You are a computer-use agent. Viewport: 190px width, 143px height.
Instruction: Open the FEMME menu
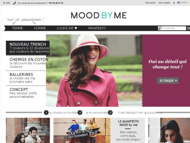pos(17,28)
